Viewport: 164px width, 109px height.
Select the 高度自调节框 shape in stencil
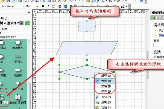coord(18,99)
